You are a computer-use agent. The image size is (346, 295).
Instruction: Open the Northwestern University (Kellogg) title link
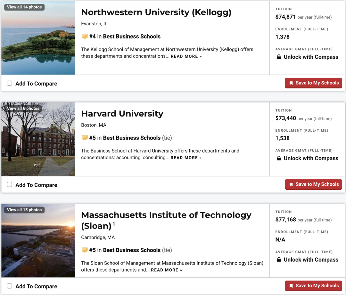pyautogui.click(x=156, y=13)
